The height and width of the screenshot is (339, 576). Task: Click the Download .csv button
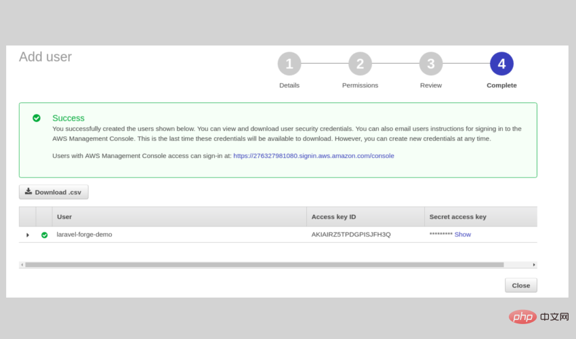(54, 192)
